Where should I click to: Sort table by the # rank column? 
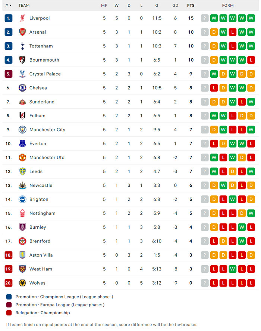point(8,6)
